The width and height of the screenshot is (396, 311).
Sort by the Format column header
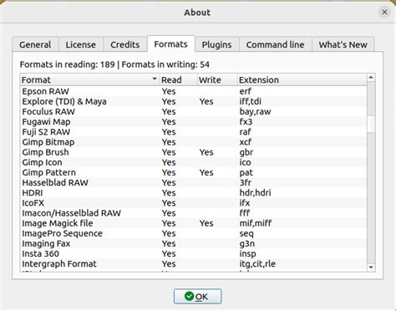(x=89, y=79)
